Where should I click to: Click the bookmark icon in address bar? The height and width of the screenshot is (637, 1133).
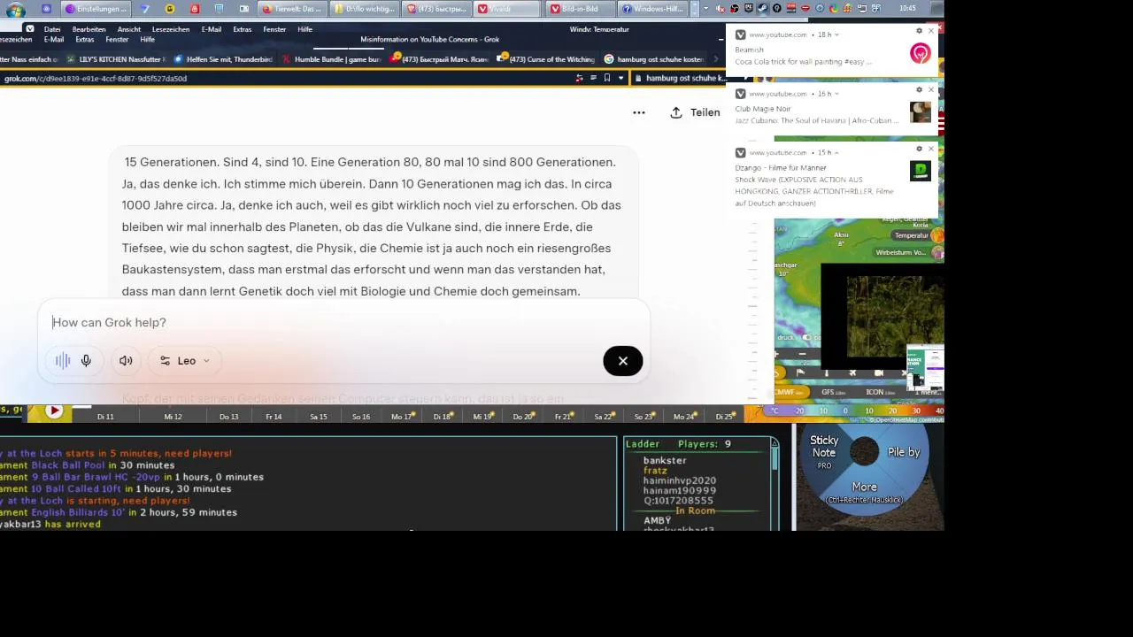pyautogui.click(x=606, y=78)
